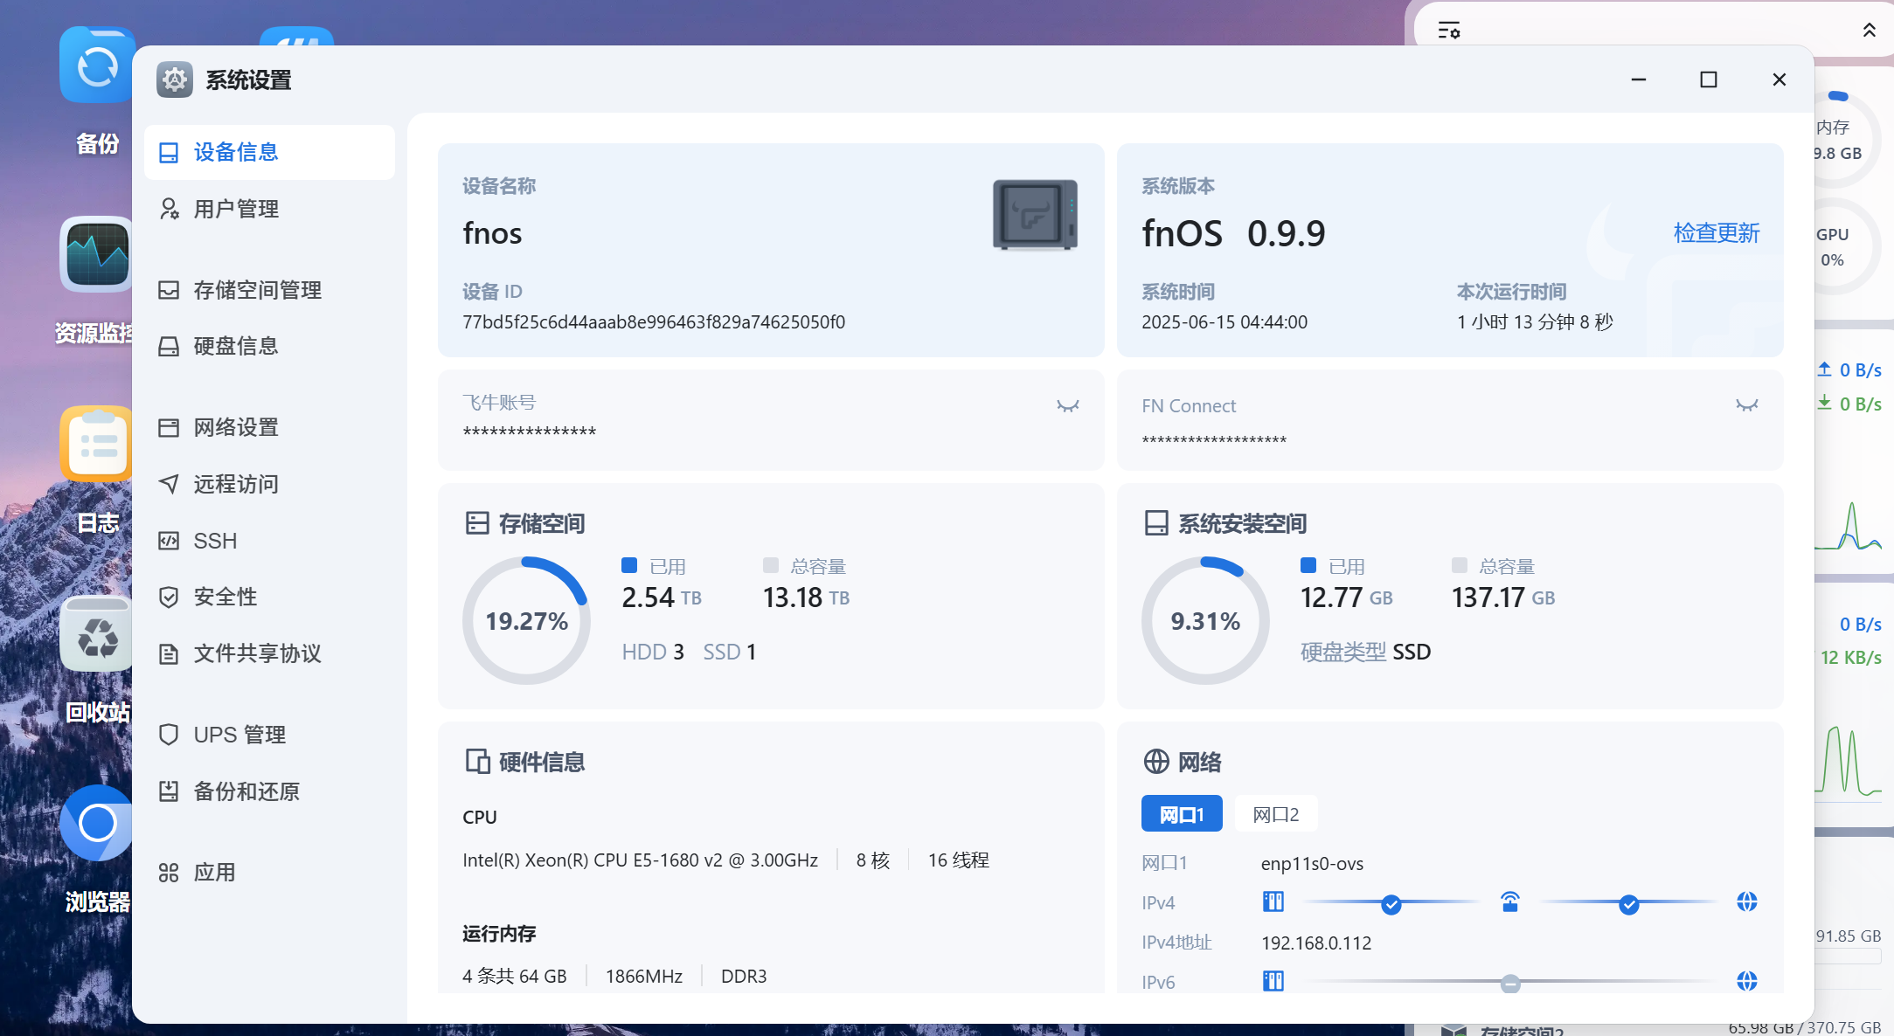The width and height of the screenshot is (1894, 1036).
Task: Click the device ID string
Action: point(654,322)
